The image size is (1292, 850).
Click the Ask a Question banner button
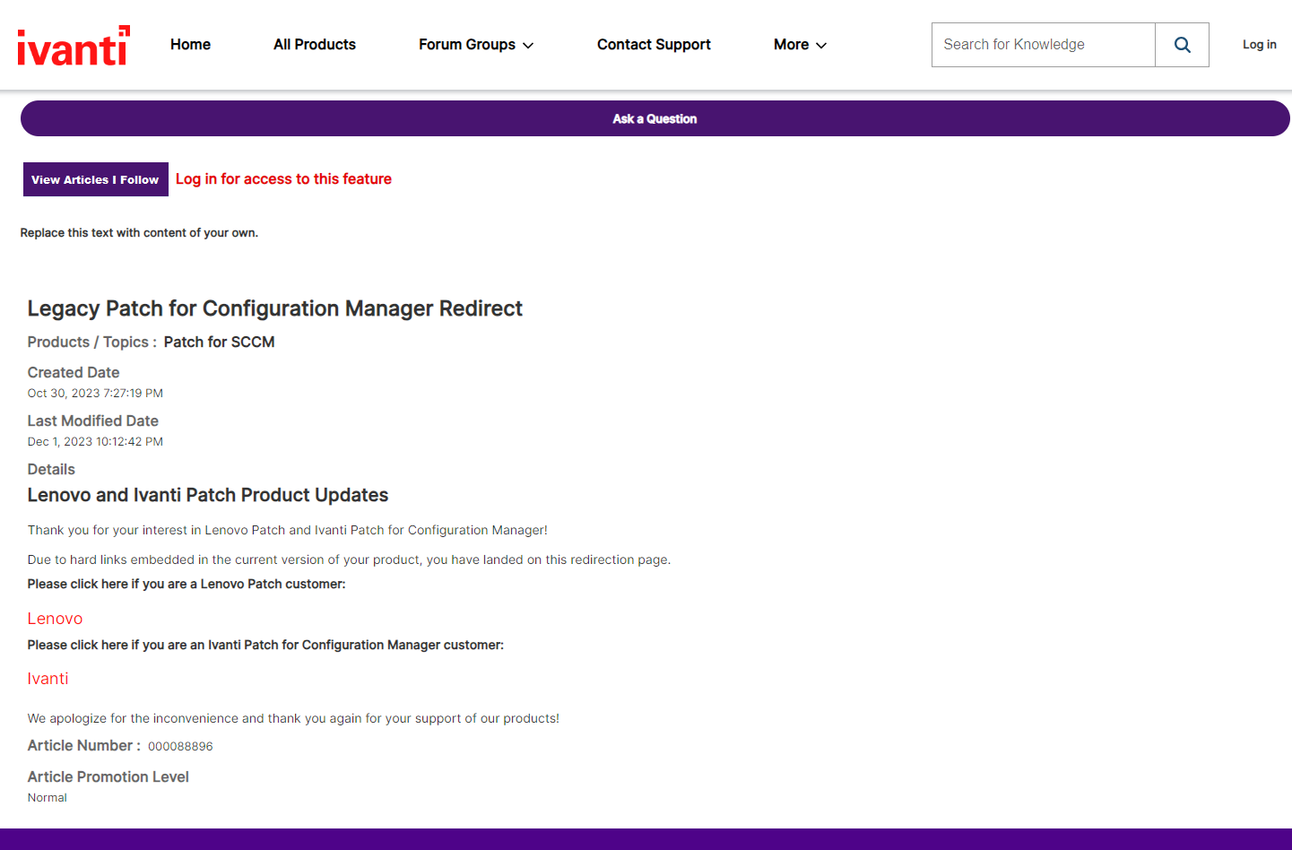[x=655, y=118]
